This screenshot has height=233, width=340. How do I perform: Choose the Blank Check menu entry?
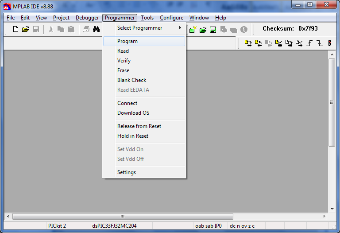coord(144,80)
